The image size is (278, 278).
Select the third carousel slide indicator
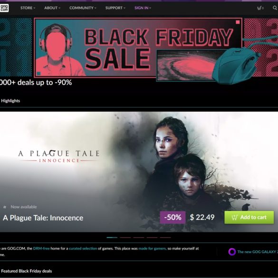[x=139, y=238]
